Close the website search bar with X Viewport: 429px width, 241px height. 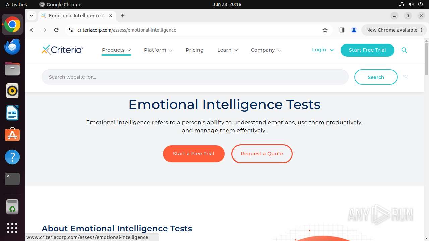(405, 77)
